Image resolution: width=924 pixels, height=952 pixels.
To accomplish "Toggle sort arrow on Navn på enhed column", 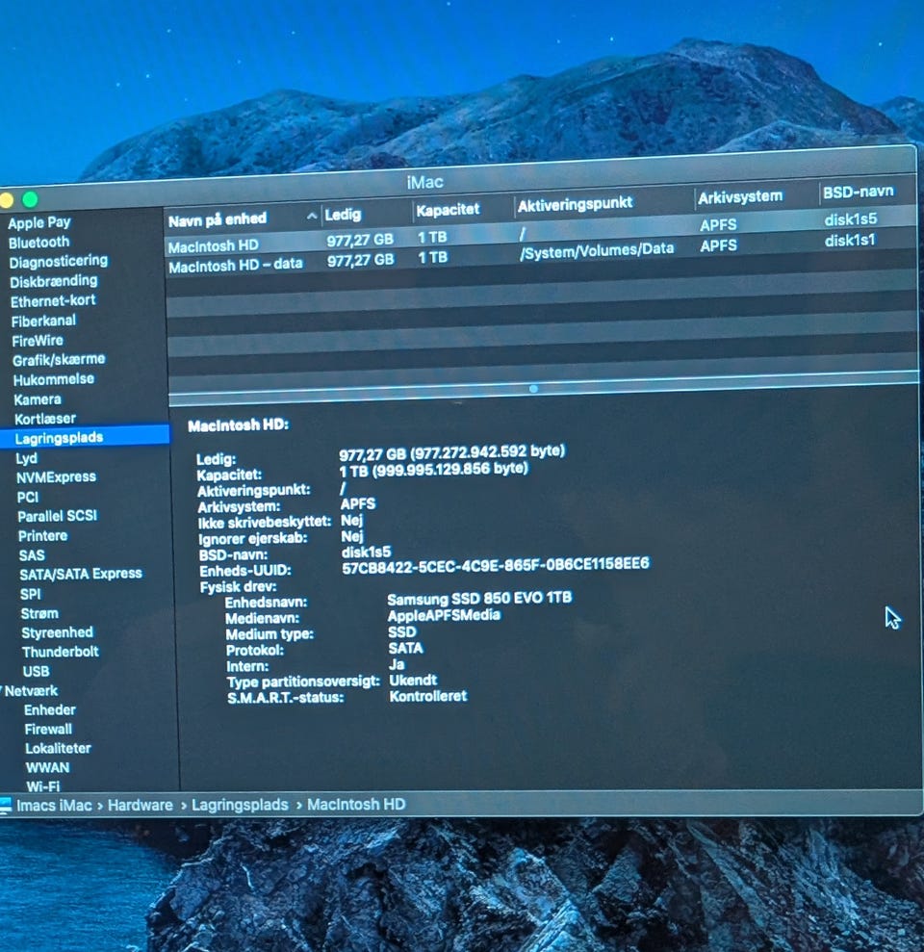I will tap(311, 218).
